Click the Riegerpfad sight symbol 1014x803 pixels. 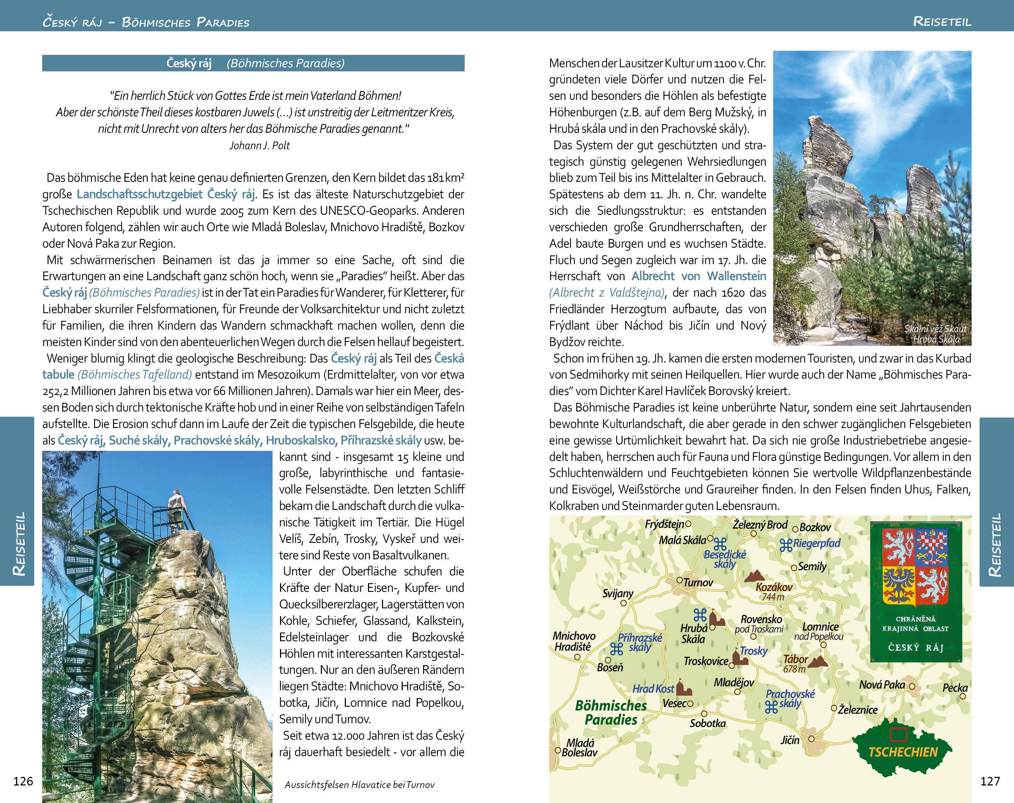pyautogui.click(x=786, y=545)
